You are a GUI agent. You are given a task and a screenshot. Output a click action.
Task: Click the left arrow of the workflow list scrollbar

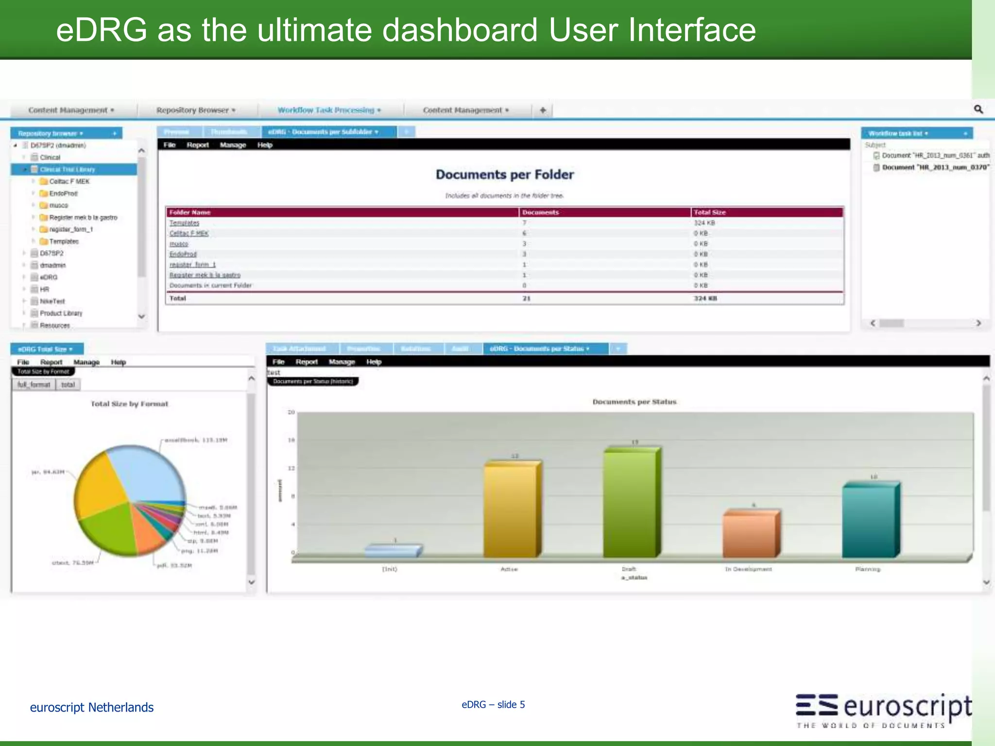coord(873,323)
